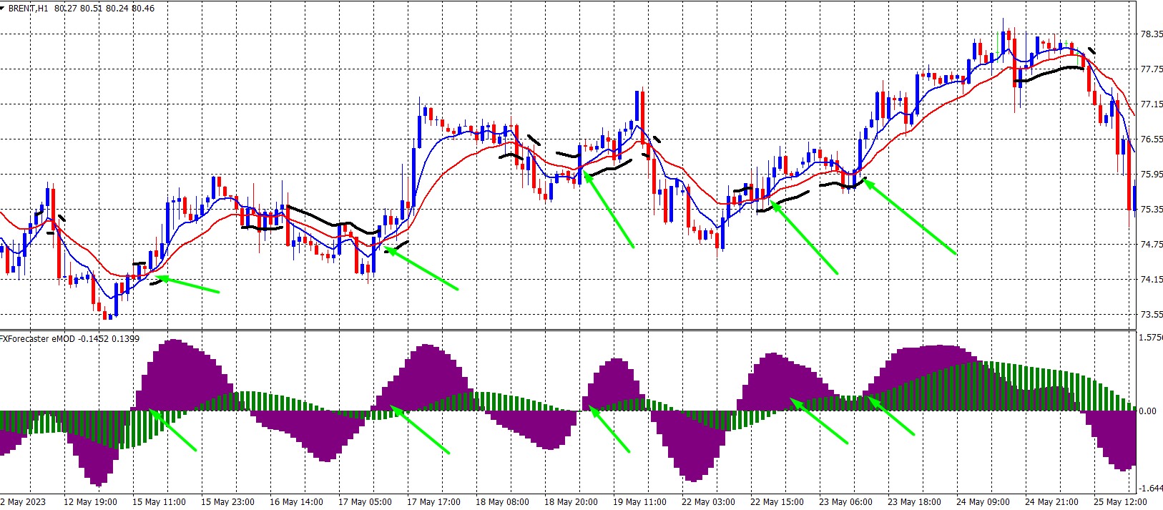This screenshot has height=510, width=1163.
Task: Click the 0.00 level on the indicator scale
Action: 1148,411
